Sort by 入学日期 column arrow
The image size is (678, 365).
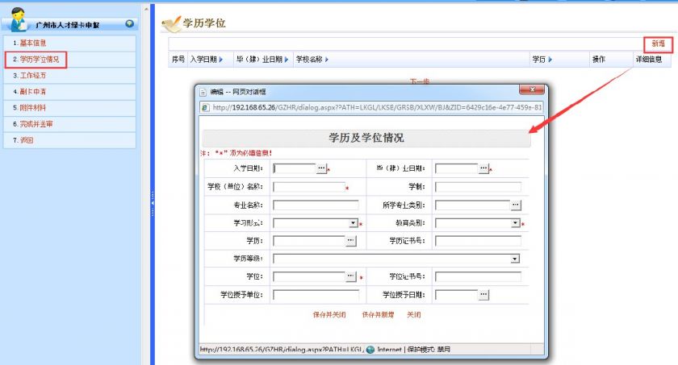click(x=220, y=60)
